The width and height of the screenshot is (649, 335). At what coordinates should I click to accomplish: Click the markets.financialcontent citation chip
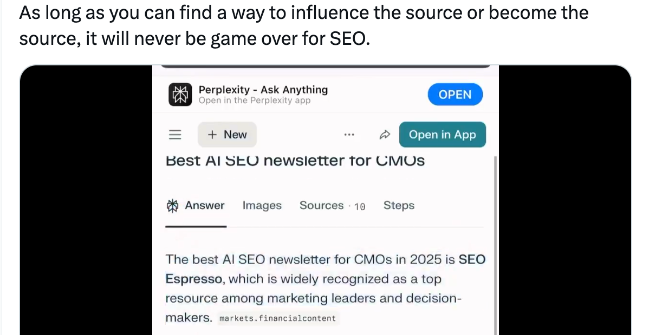coord(277,318)
